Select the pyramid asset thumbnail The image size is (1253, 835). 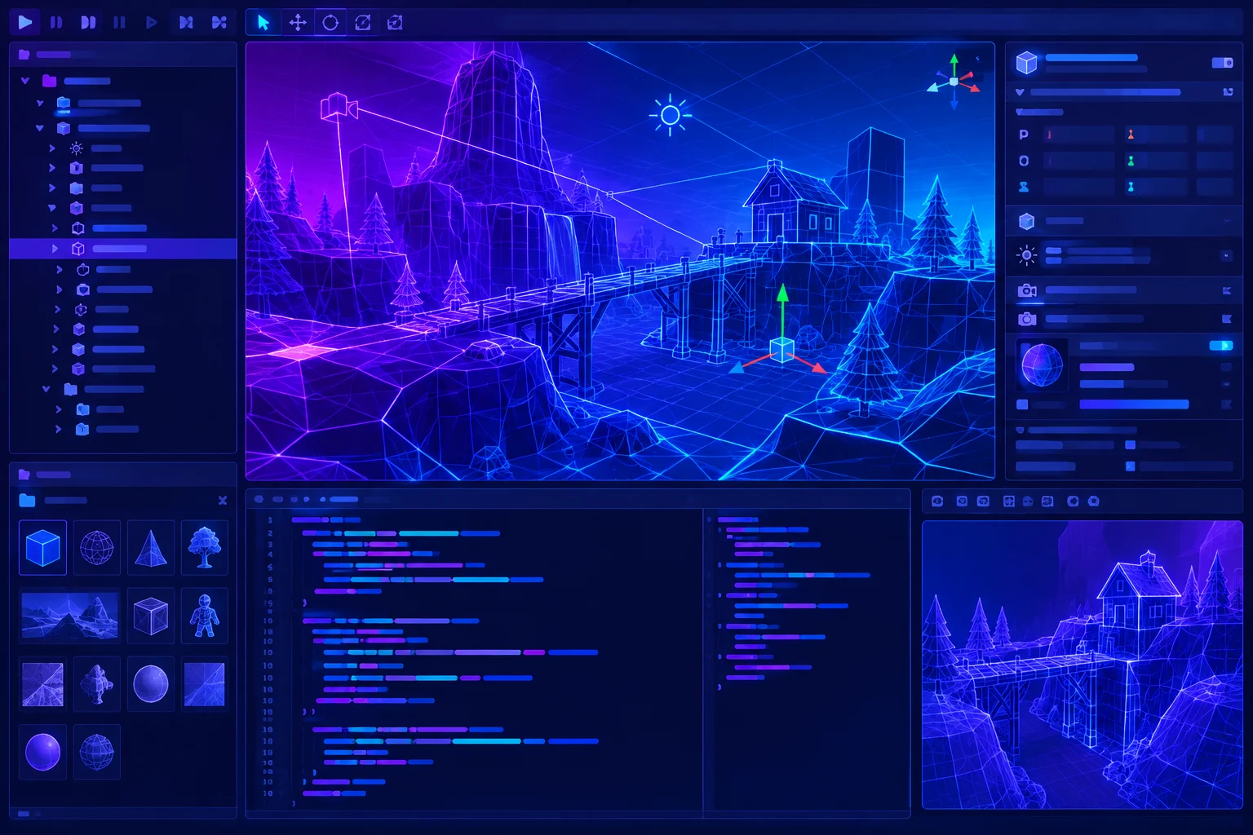151,548
